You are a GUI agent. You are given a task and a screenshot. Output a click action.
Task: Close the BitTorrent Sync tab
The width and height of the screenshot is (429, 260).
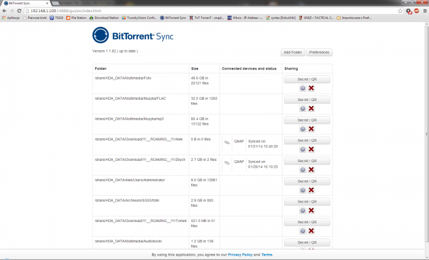point(47,3)
